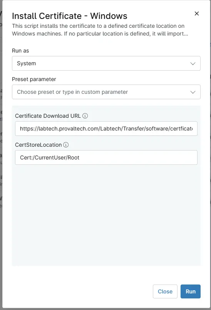Click the Certificate Download URL input field
211x310 pixels.
point(106,129)
